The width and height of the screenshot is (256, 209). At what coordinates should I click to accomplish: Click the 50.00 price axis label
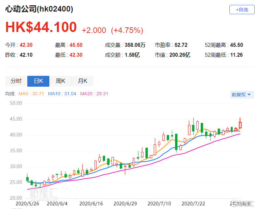click(x=15, y=103)
